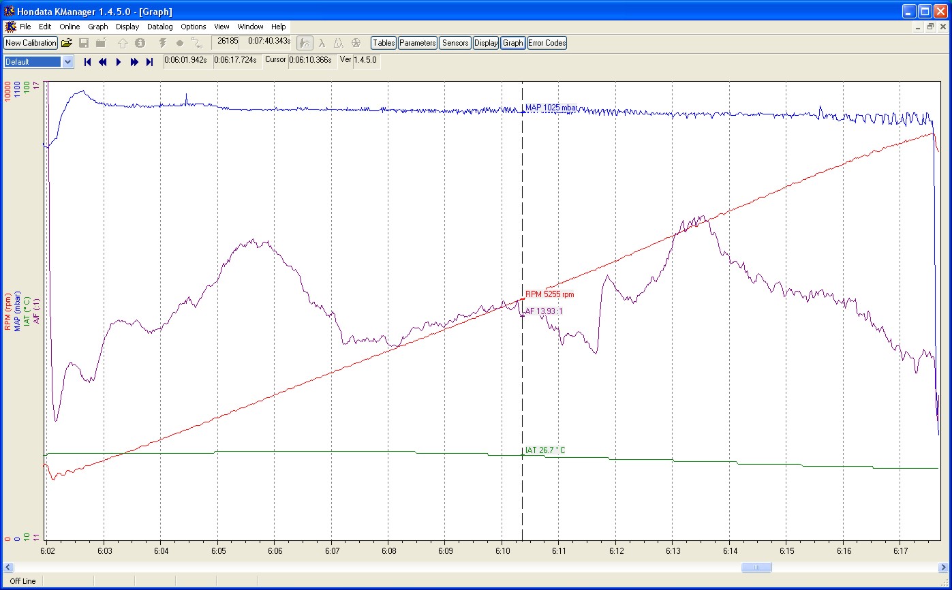Click the Save floppy disk icon
Viewport: 952px width, 590px height.
[x=84, y=43]
